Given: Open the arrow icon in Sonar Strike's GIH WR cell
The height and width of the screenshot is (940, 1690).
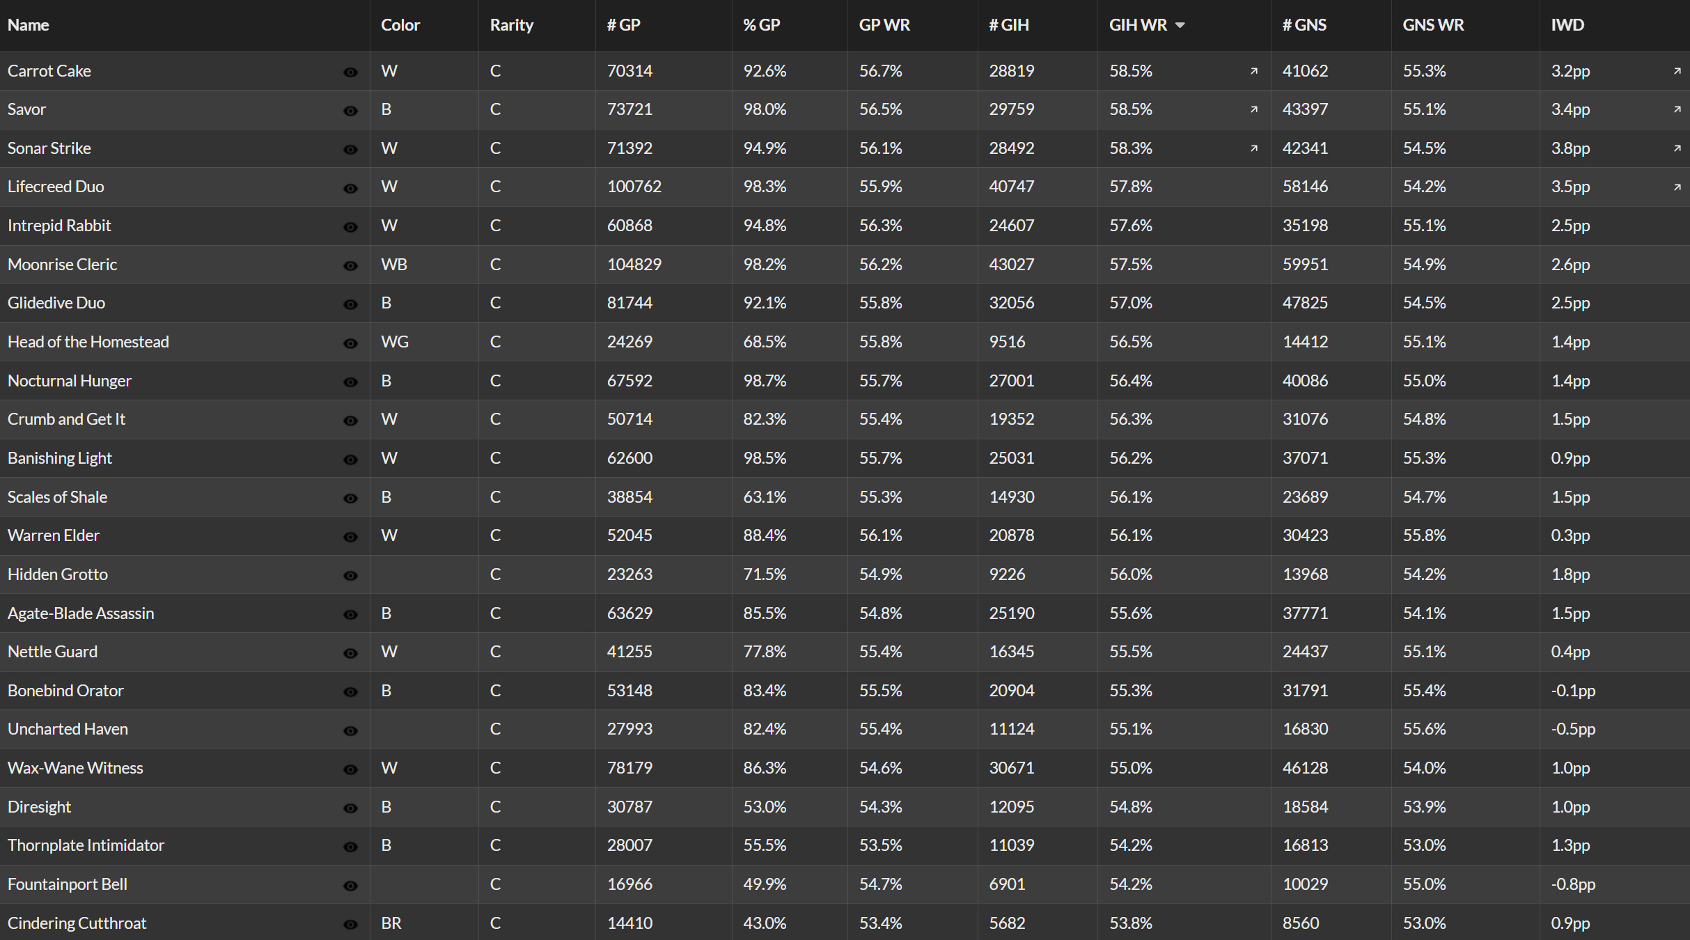Looking at the screenshot, I should 1254,148.
